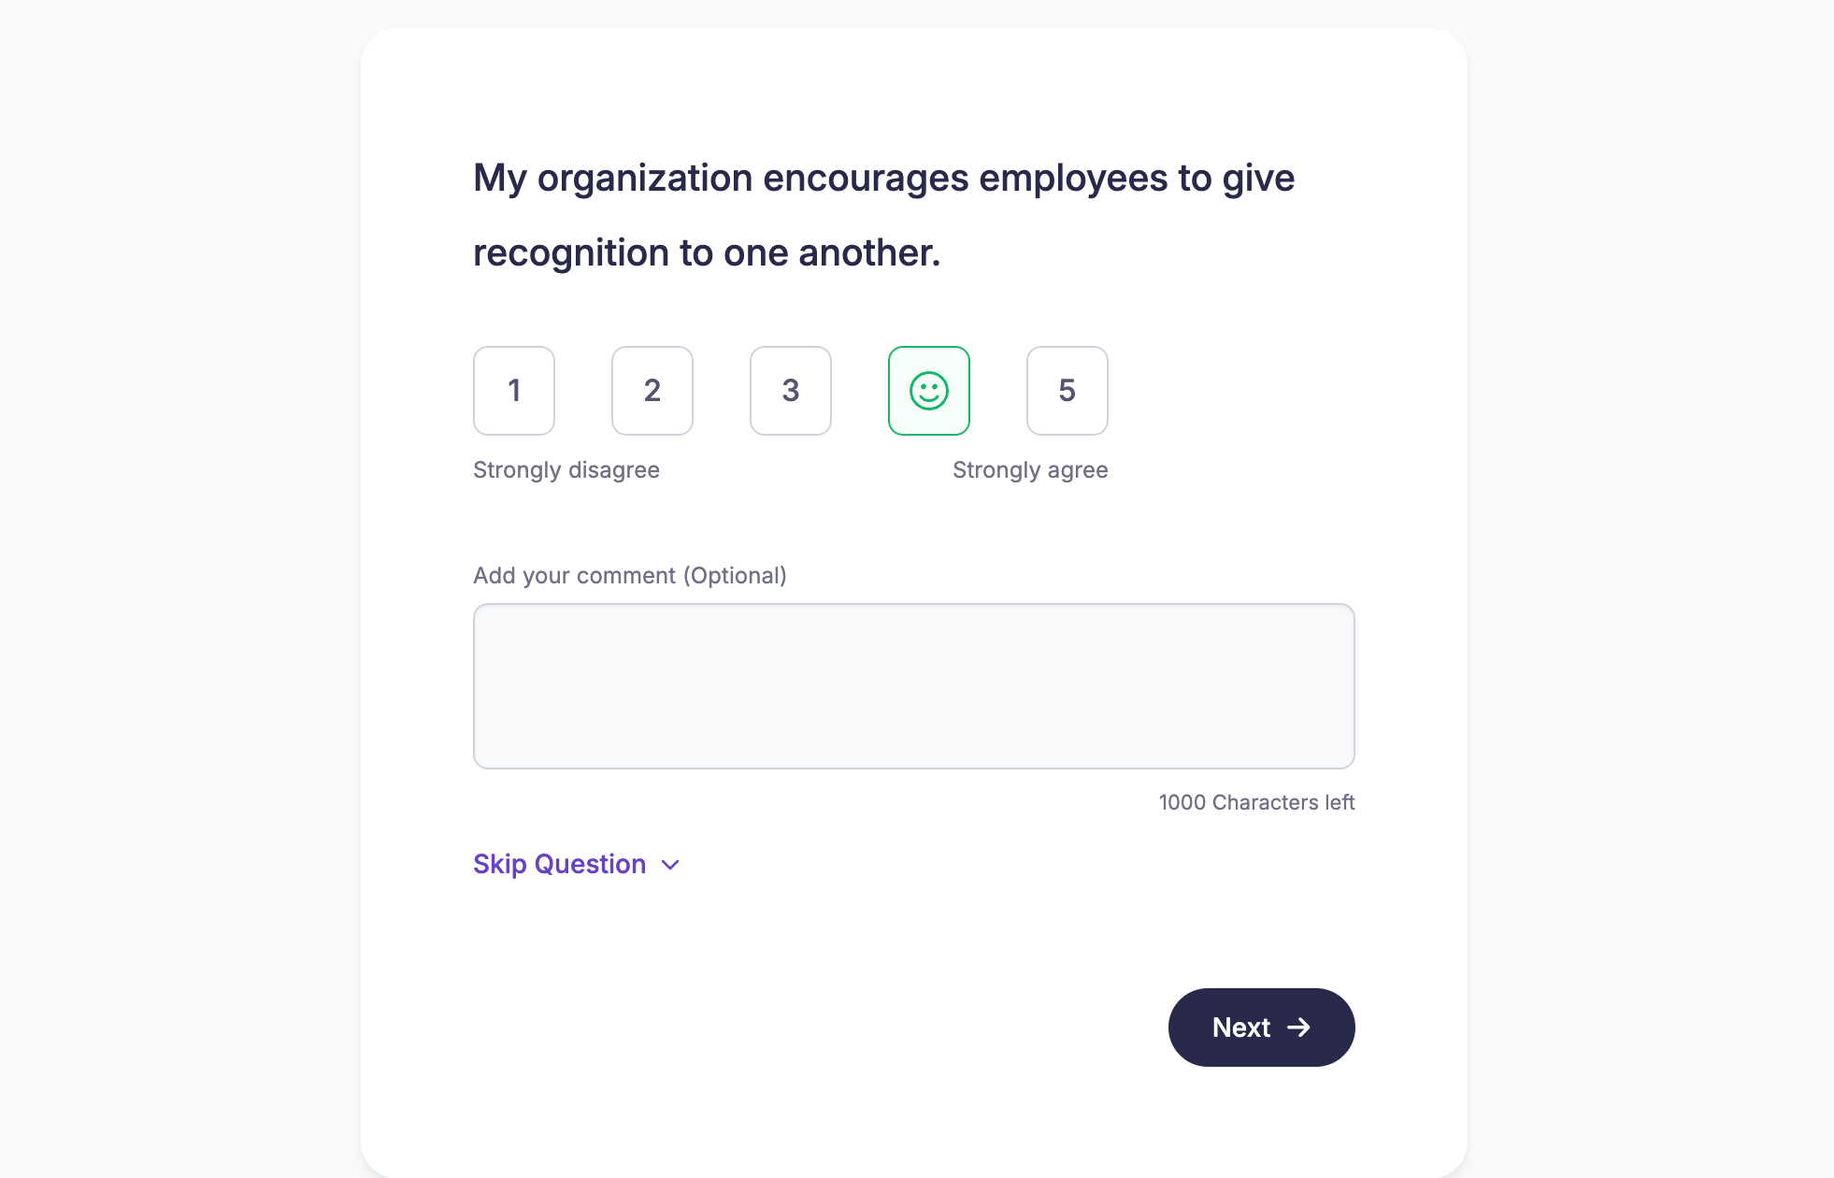Click the smiley's face outline in rating four

coord(929,391)
